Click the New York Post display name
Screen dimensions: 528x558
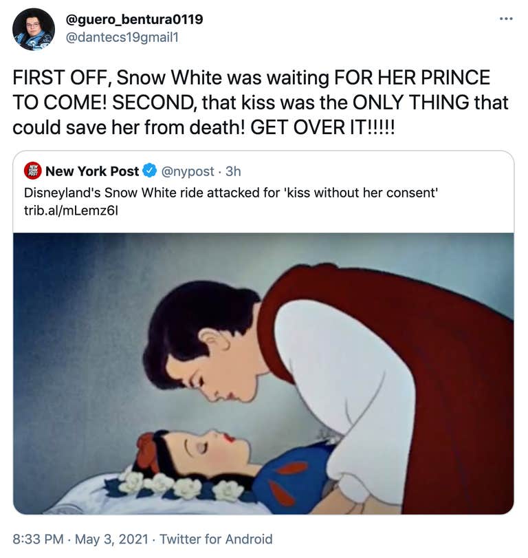click(93, 169)
